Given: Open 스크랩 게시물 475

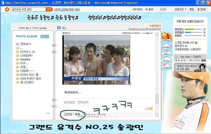Looking at the screenshot, I should (184, 43).
